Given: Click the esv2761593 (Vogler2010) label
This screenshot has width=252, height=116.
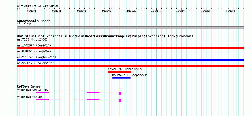Looking at the screenshot, I should (37, 57).
